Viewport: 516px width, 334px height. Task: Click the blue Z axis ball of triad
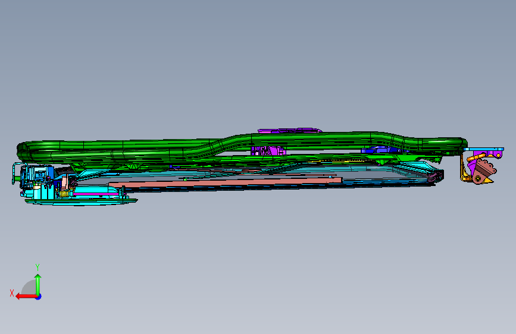[39, 297]
